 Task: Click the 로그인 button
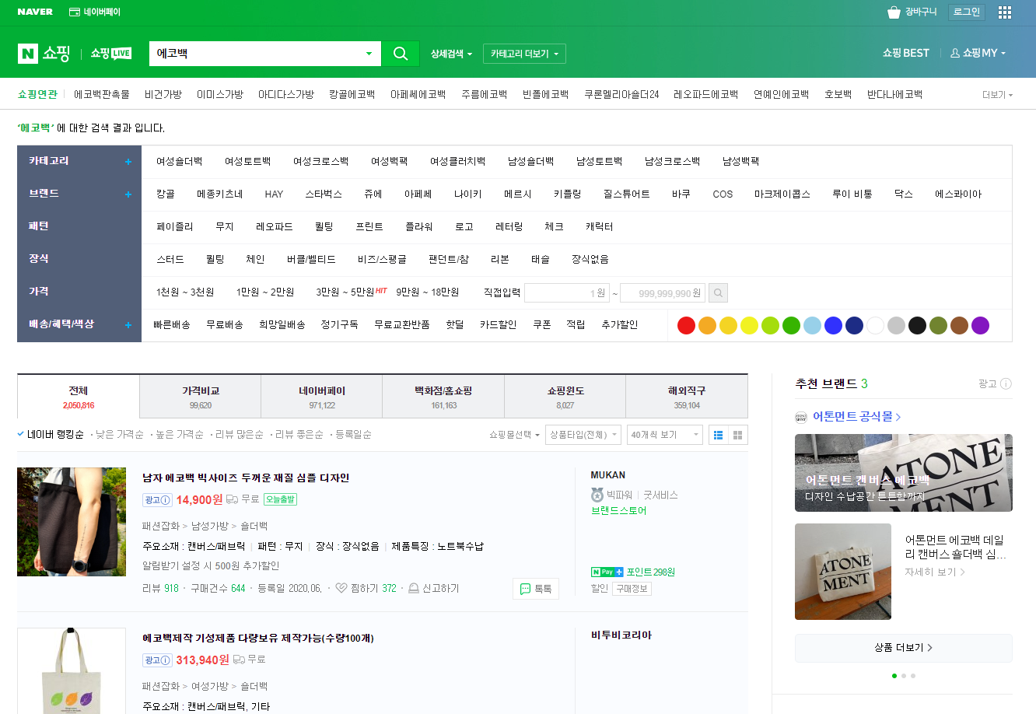967,12
